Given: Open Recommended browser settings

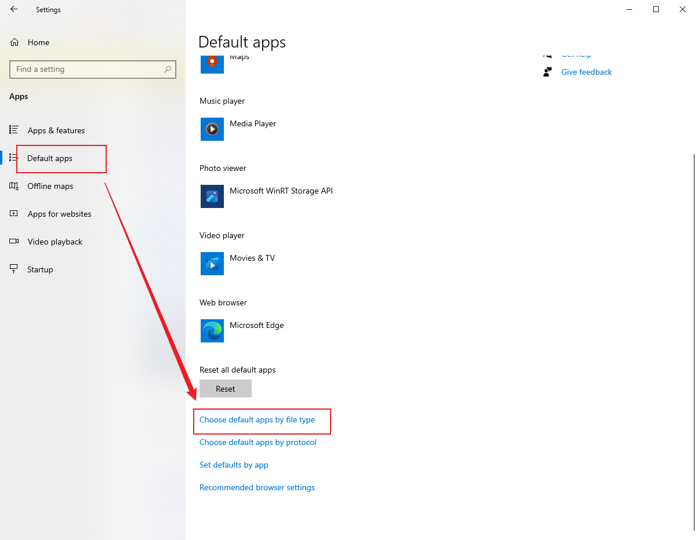Looking at the screenshot, I should click(x=257, y=487).
